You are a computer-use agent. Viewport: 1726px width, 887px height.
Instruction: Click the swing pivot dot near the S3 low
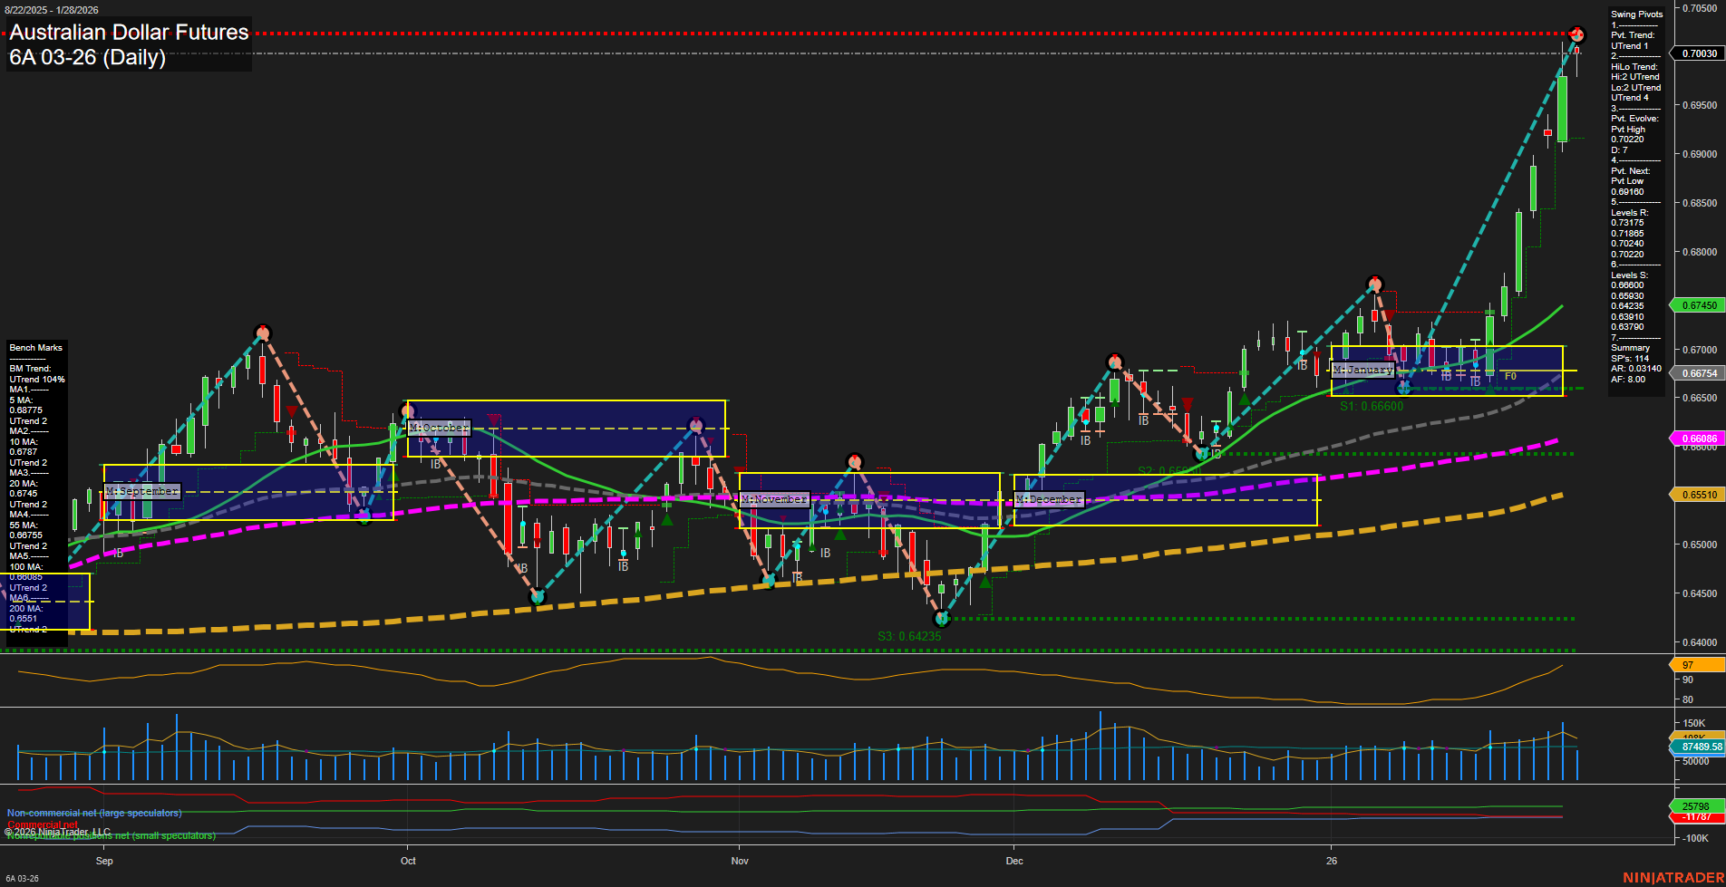coord(941,619)
